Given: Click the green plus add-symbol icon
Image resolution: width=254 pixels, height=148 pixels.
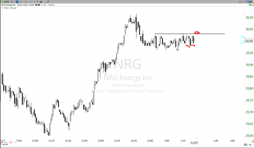Looking at the screenshot, I should pos(2,2).
